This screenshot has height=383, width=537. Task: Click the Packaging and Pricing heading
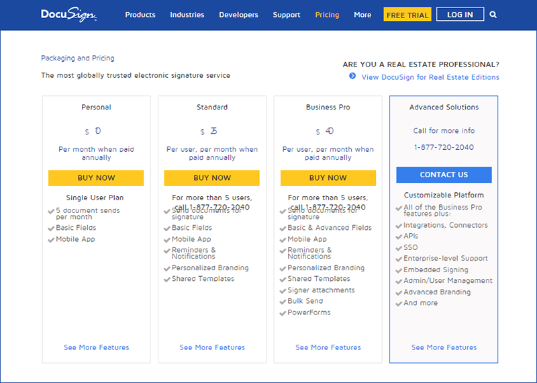coord(78,58)
